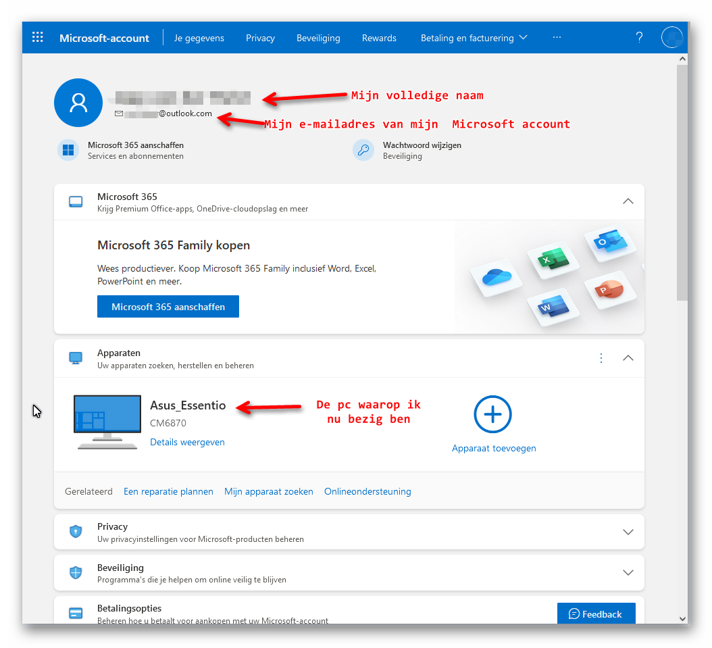Open the Apparaten three-dot options menu
Viewport: 712px width, 648px height.
(601, 358)
